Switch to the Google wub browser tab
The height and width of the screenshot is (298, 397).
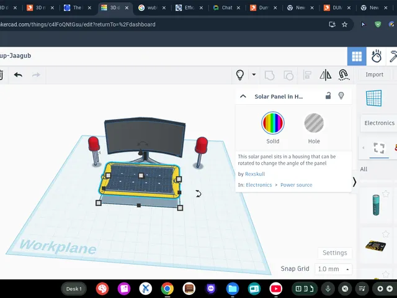(152, 8)
